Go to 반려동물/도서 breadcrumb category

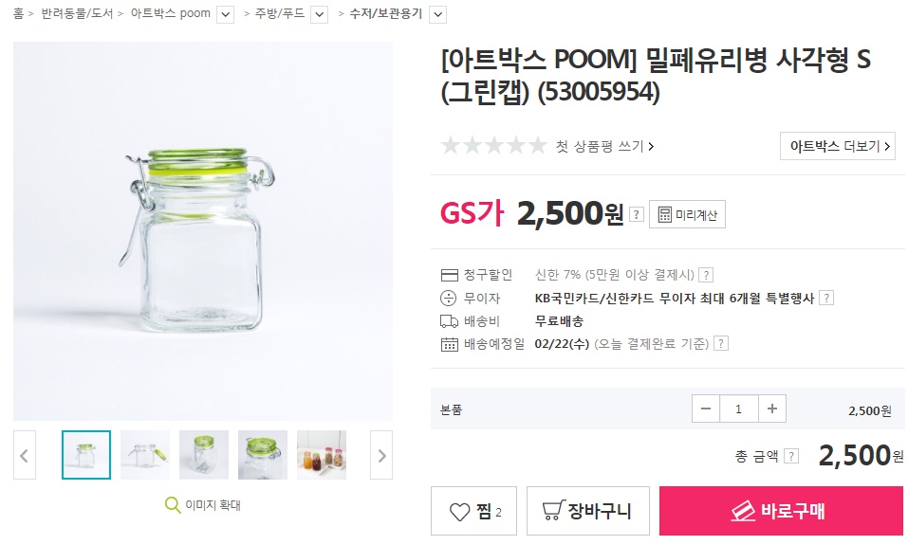coord(77,14)
